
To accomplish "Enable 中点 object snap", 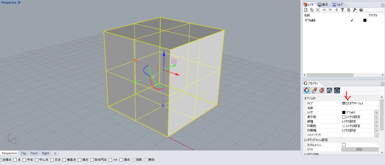I will (24, 160).
